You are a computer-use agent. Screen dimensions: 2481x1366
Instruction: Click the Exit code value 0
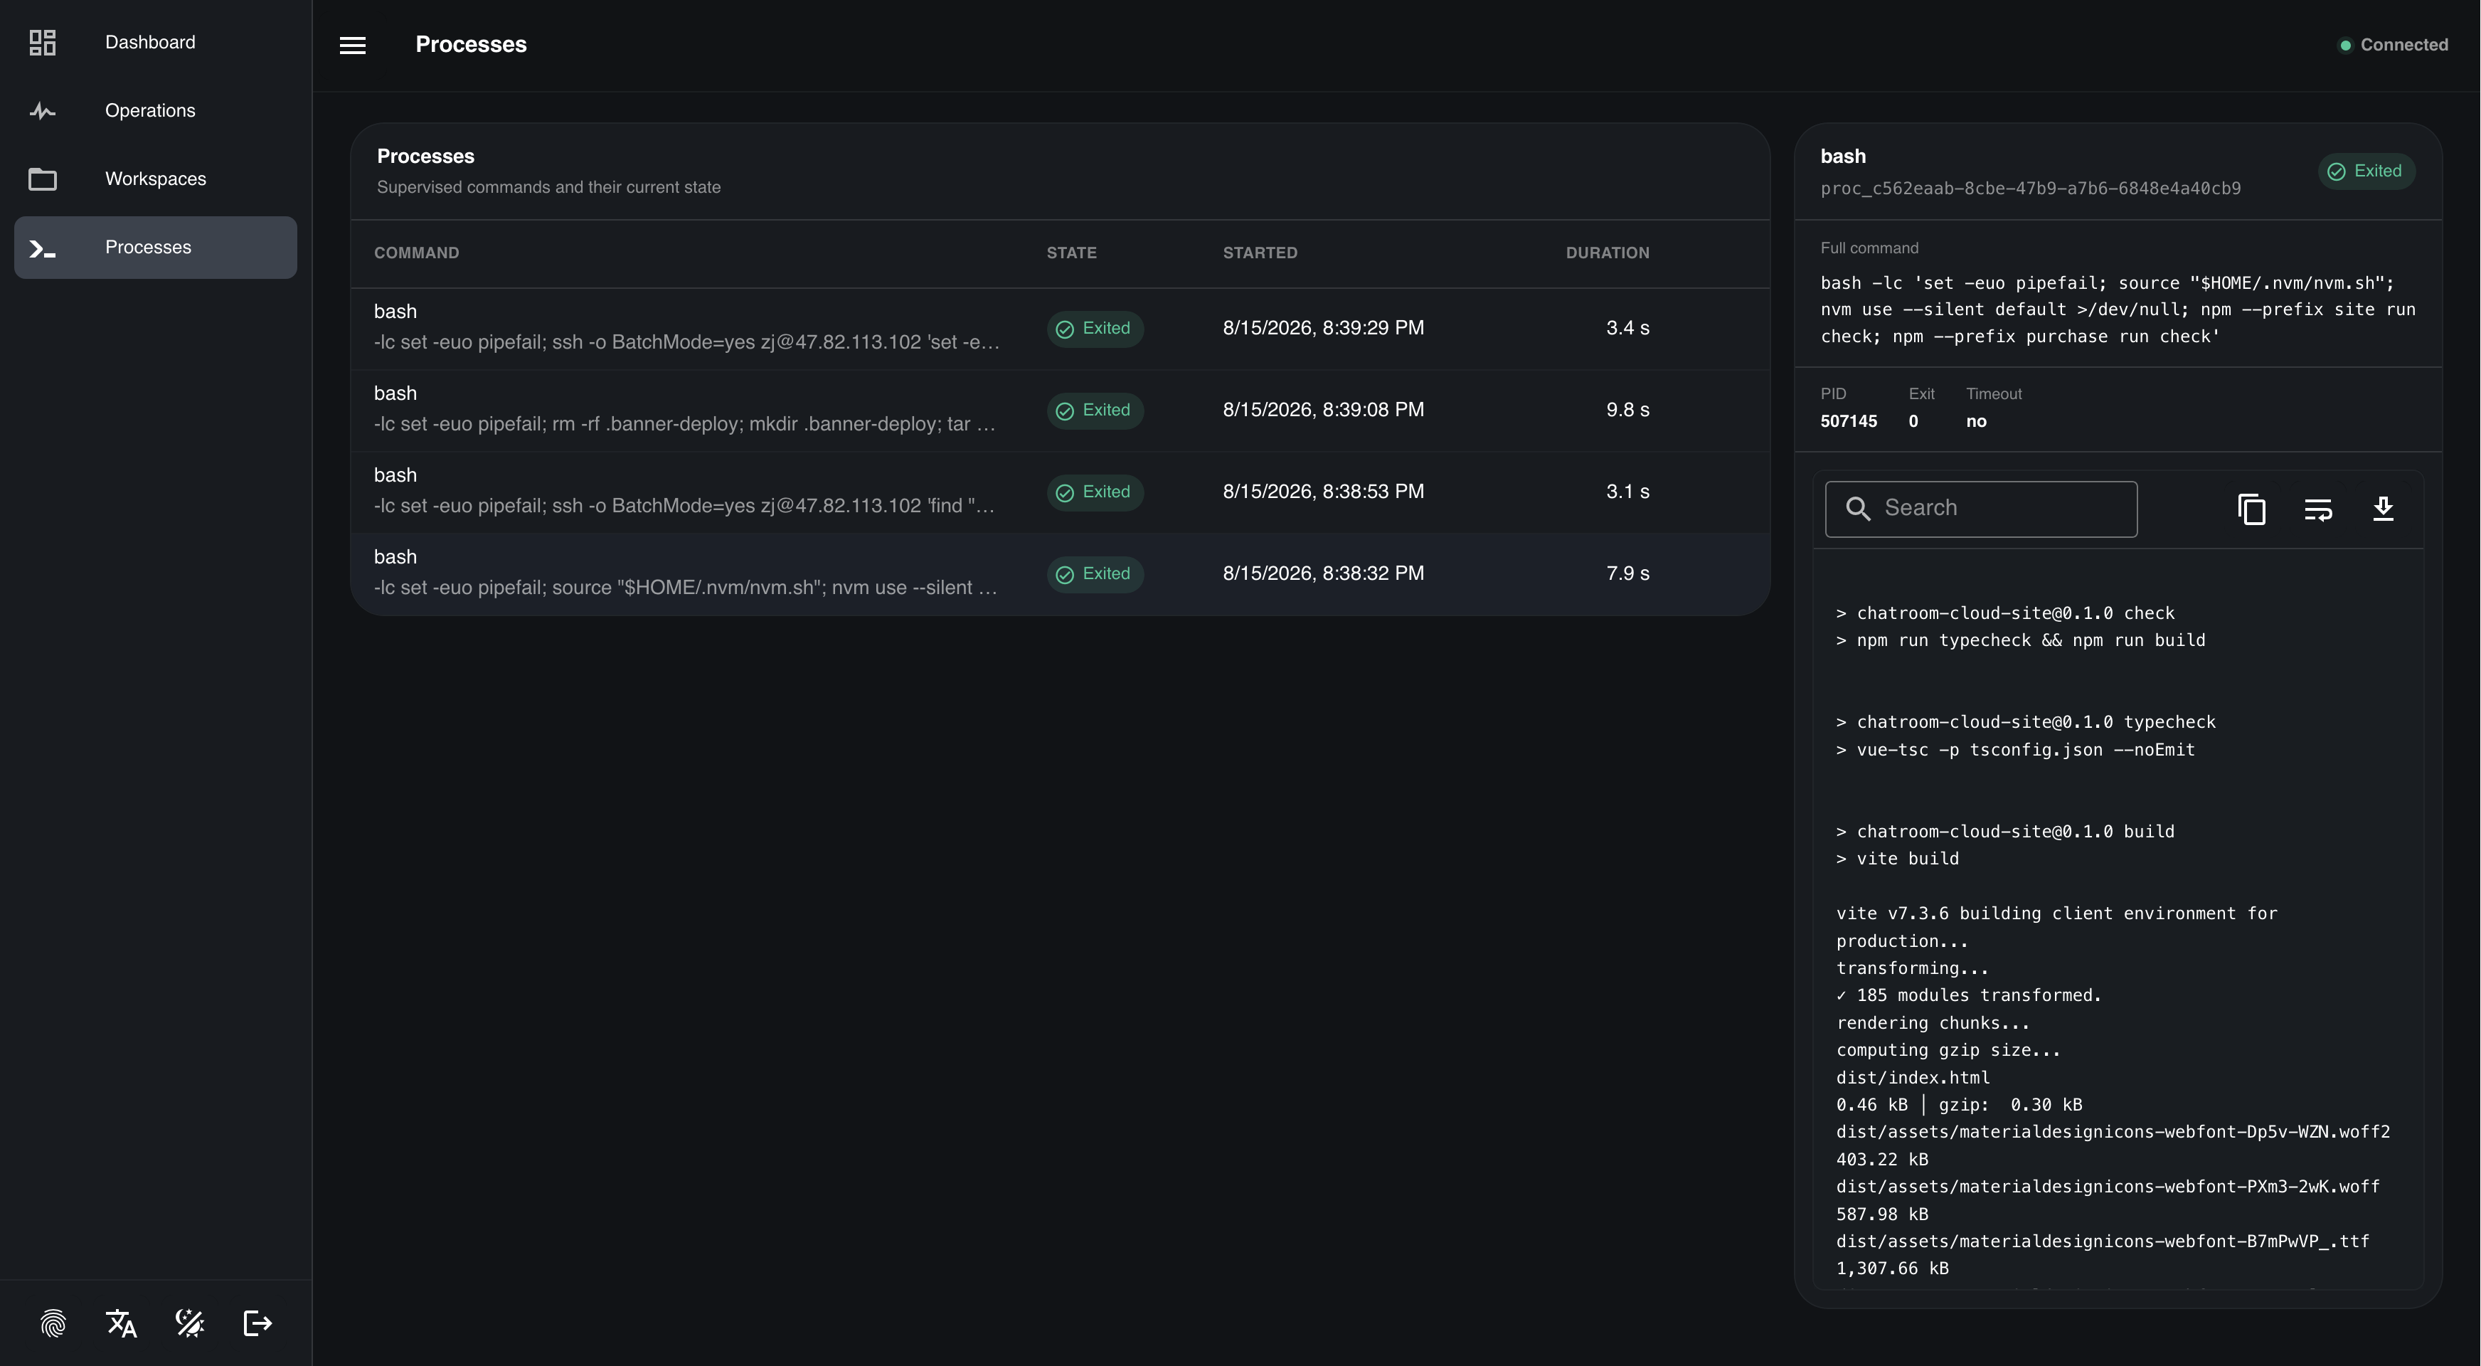click(x=1913, y=422)
